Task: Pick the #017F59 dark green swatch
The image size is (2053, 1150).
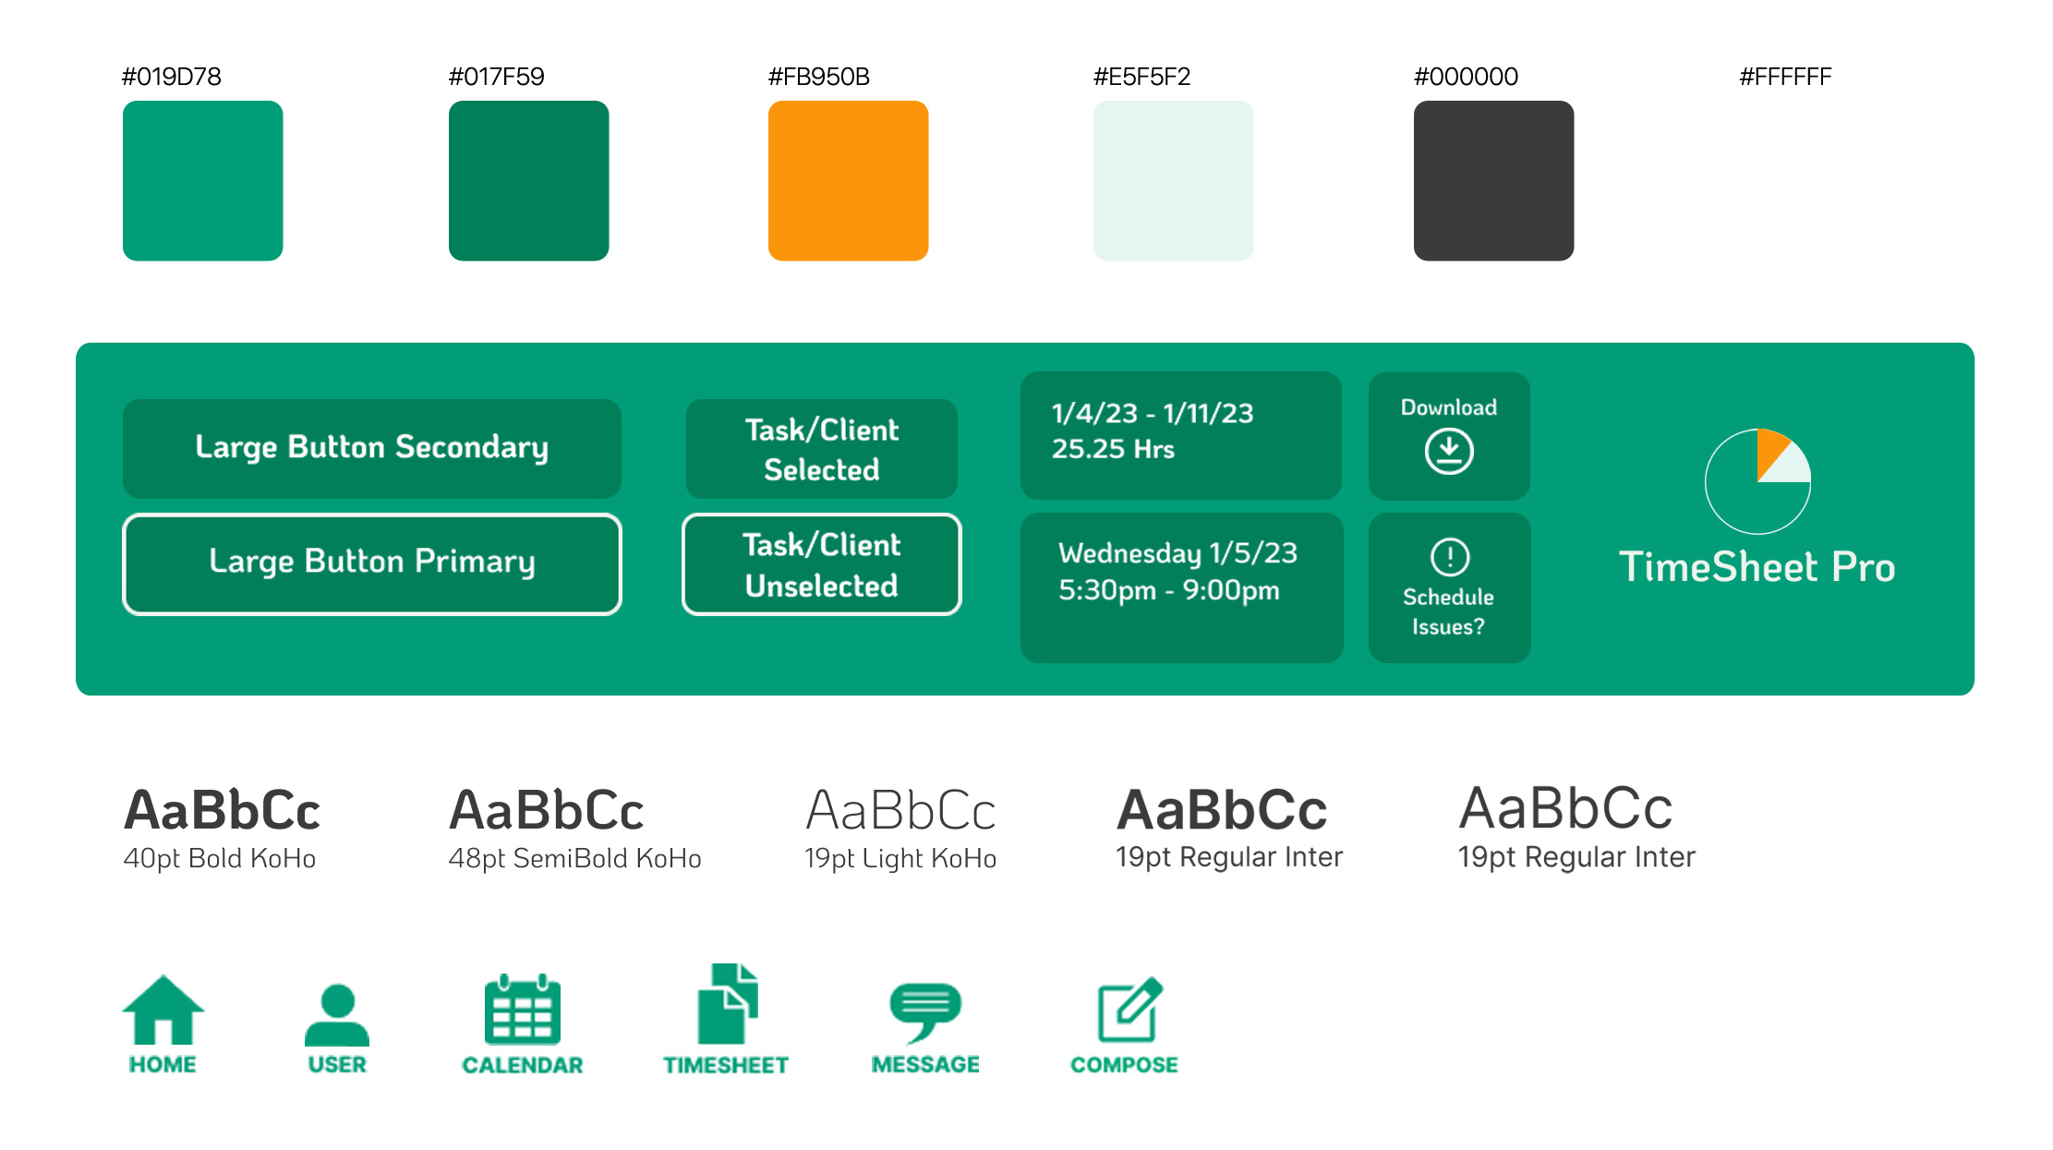Action: tap(529, 181)
